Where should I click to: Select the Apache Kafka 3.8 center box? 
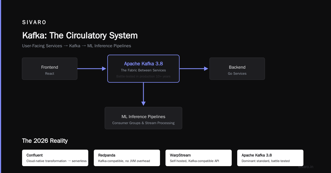click(143, 69)
